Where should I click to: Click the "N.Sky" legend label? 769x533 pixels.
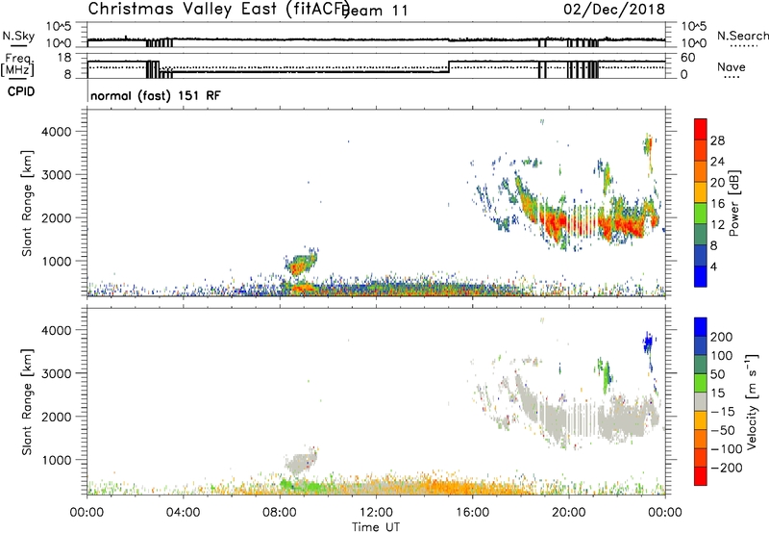(x=18, y=36)
